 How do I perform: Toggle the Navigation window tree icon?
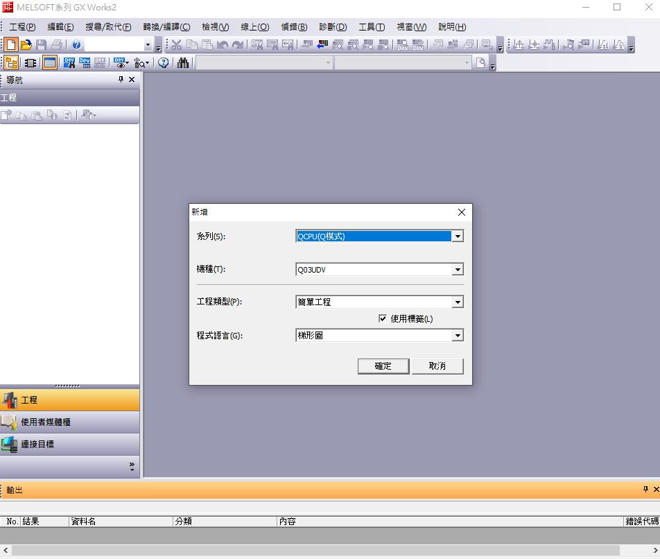pos(11,63)
